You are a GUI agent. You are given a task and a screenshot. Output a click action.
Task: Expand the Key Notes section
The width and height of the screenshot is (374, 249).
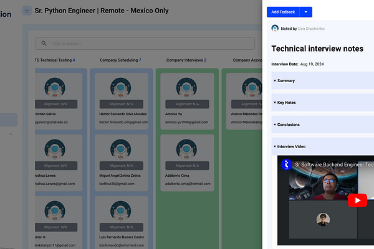coord(323,103)
